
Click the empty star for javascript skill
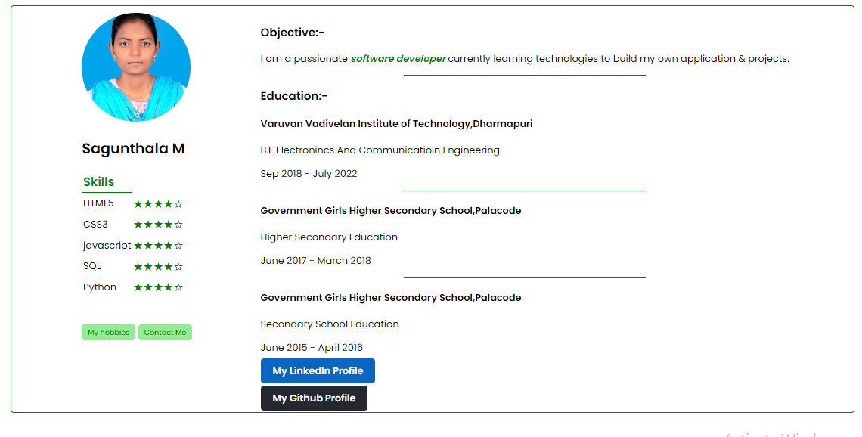178,245
